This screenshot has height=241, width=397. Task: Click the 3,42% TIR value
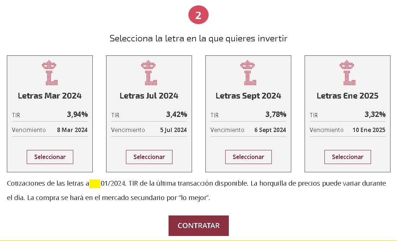coord(176,114)
